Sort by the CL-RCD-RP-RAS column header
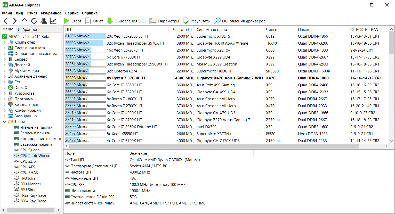 (x=366, y=29)
